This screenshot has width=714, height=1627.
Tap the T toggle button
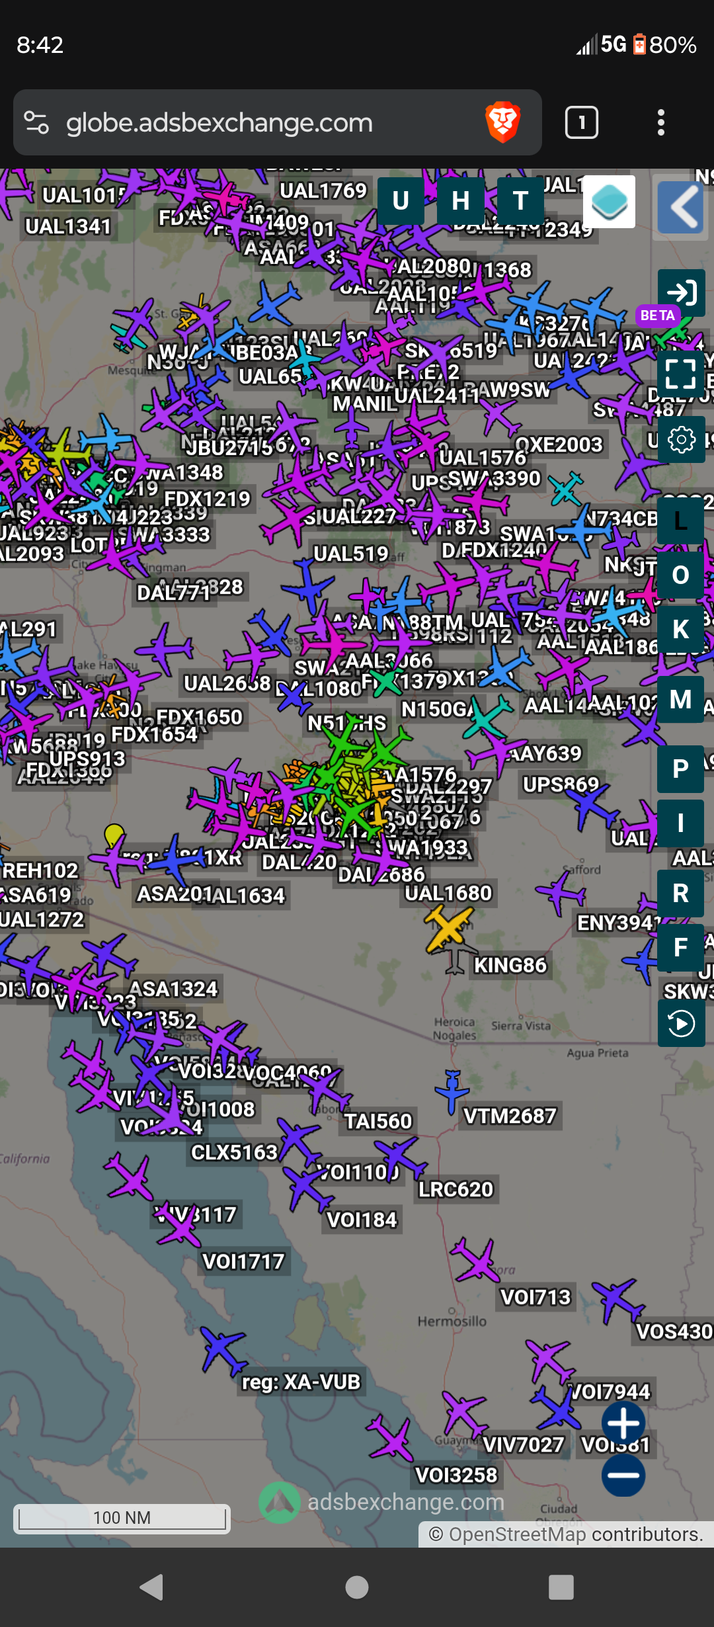(520, 200)
